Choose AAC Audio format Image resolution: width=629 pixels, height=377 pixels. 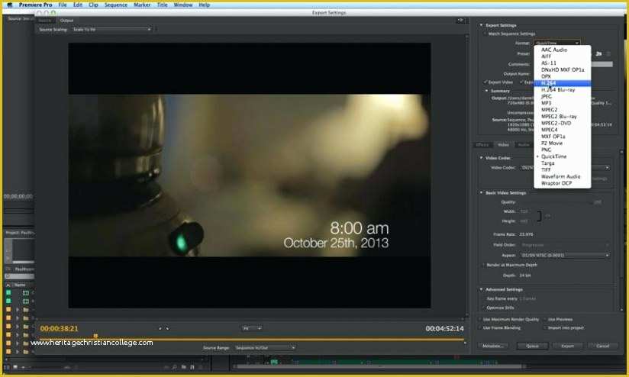563,50
